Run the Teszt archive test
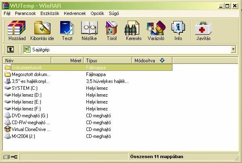 [67, 31]
